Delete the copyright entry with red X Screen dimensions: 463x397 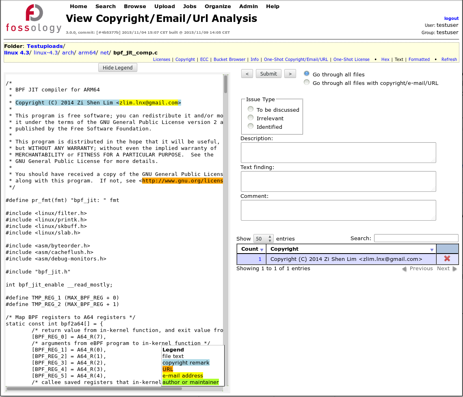coord(447,259)
